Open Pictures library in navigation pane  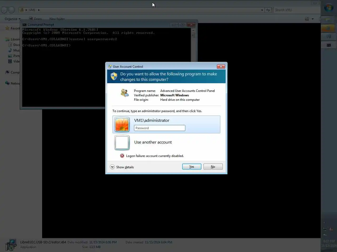pos(14,56)
